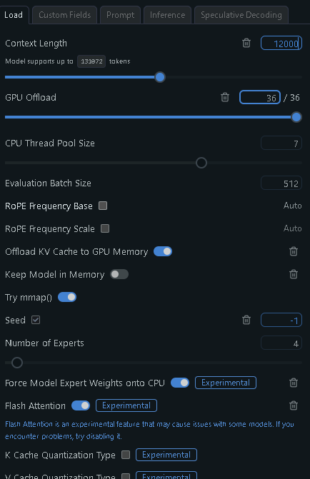
Task: Check the RoPE Frequency Base checkbox
Action: (x=103, y=206)
